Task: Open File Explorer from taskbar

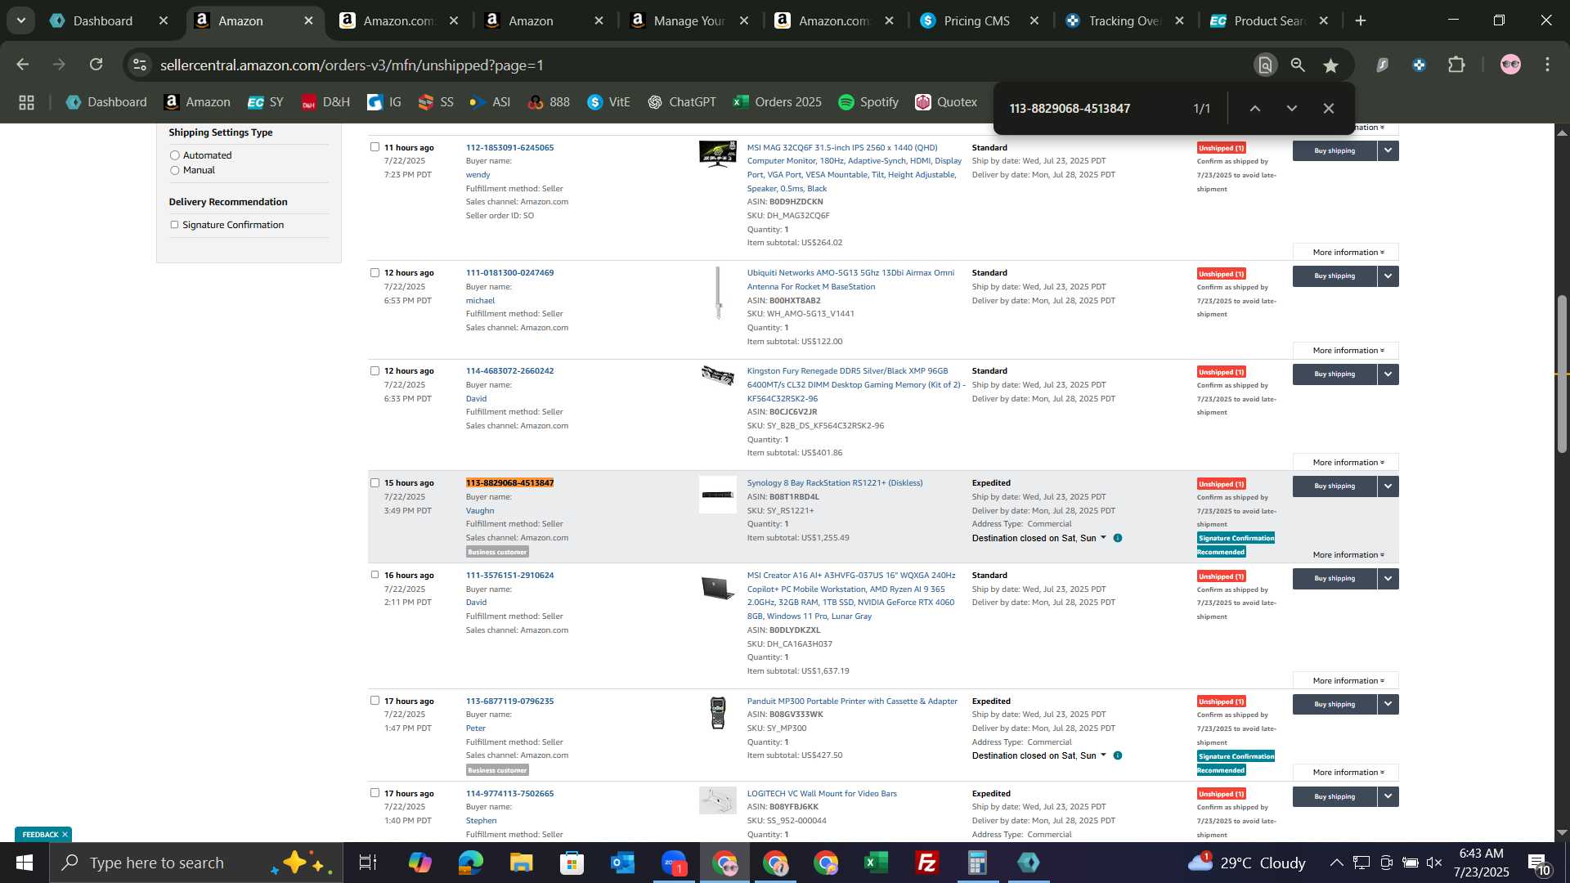Action: coord(521,863)
